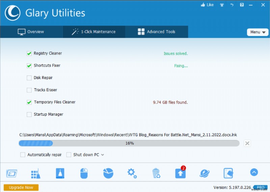Open the software update icon with badge 2
Viewport: 270px width, 192px height.
tap(181, 173)
